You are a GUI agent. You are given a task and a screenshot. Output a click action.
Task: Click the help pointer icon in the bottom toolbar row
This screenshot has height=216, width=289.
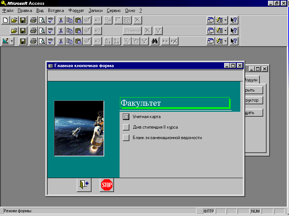234,41
